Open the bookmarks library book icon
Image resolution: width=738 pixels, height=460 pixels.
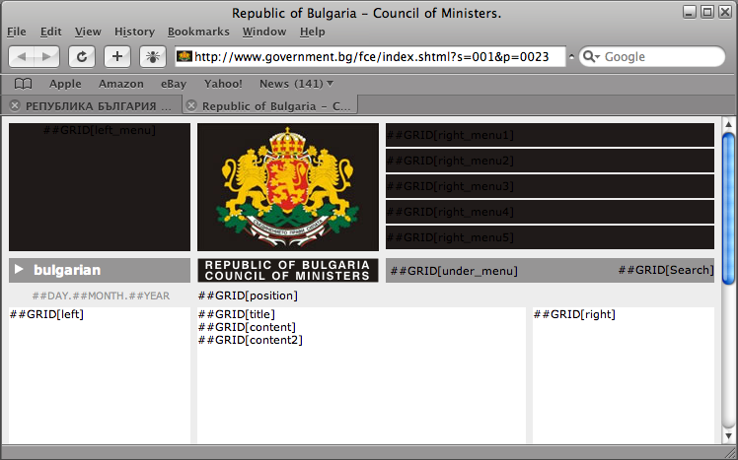coord(23,84)
